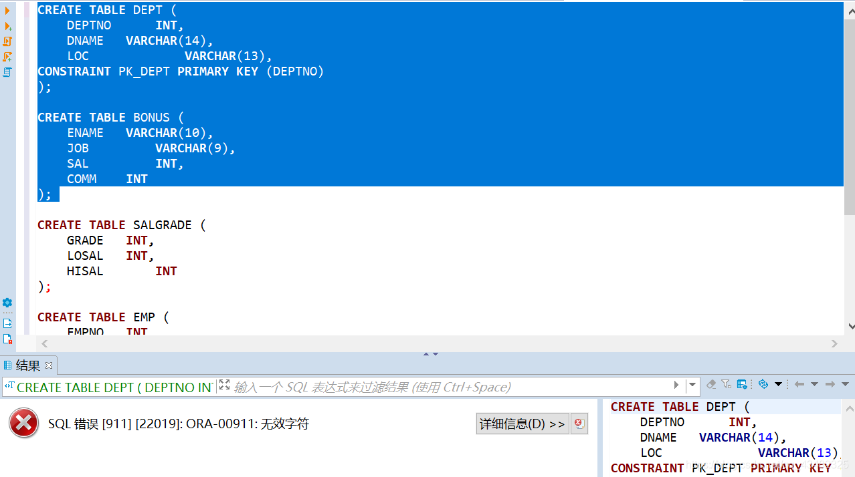Click 'CREATE TABLE BONUS (' line in editor
The width and height of the screenshot is (855, 477).
[x=110, y=118]
